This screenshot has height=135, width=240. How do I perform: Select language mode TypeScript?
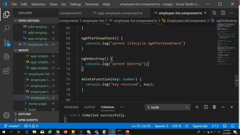(x=200, y=126)
